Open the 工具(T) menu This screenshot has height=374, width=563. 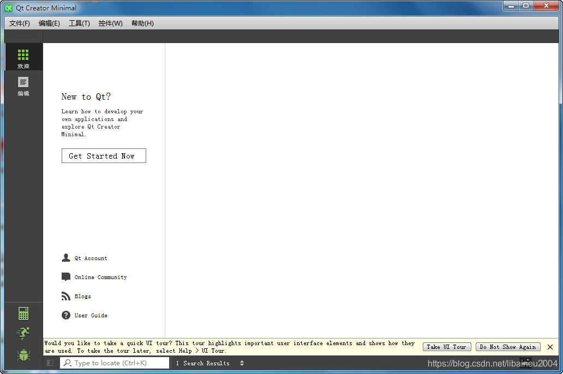[79, 23]
